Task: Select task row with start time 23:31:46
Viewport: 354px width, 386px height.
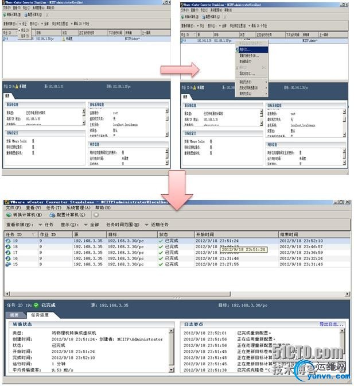Action: coord(177,258)
